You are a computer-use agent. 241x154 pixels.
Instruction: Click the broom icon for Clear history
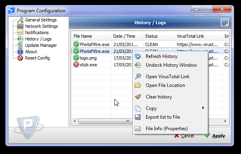point(138,97)
